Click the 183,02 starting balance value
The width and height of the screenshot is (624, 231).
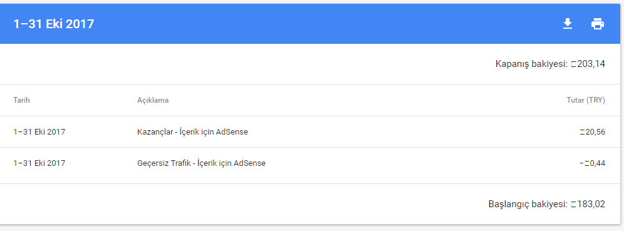click(588, 204)
